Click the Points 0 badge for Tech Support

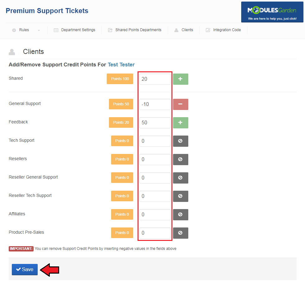click(x=122, y=141)
